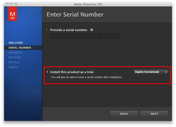The width and height of the screenshot is (176, 127).
Task: Click the second serial number field
Action: point(67,36)
